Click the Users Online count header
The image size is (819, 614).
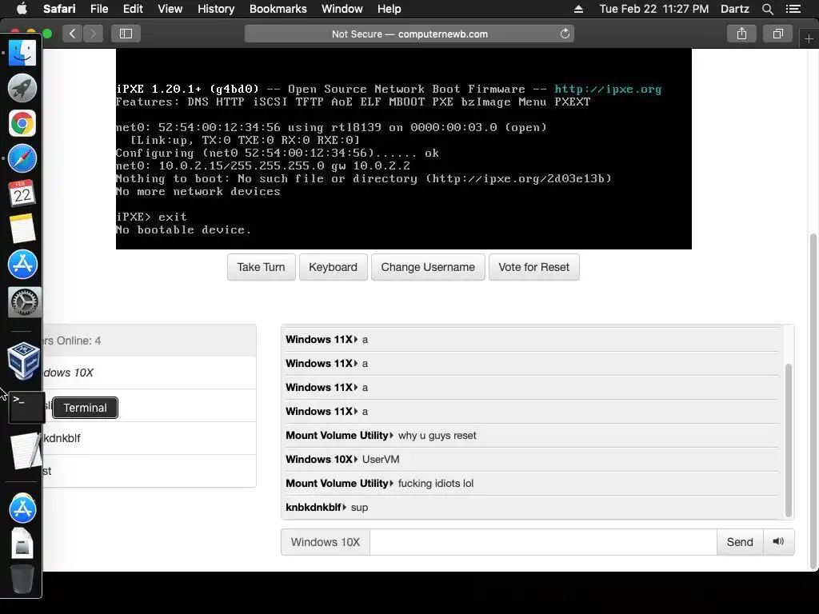(149, 341)
